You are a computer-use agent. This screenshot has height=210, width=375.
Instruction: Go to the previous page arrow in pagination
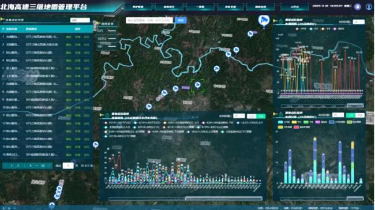pos(5,166)
